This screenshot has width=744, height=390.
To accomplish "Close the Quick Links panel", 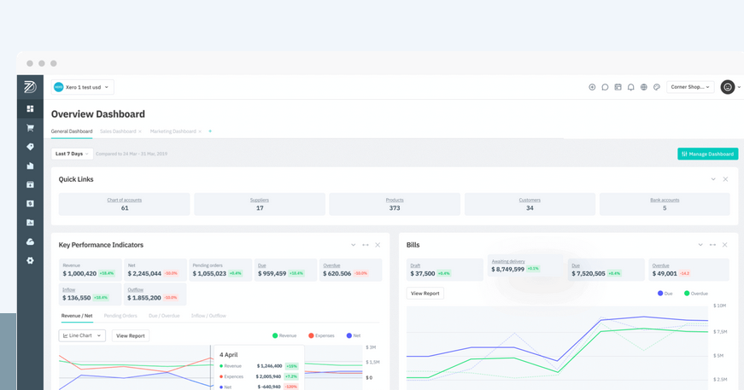I will tap(725, 179).
